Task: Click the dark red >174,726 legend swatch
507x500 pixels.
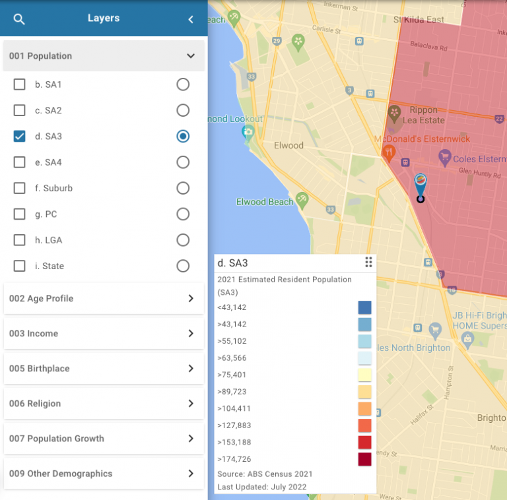Action: [x=364, y=459]
